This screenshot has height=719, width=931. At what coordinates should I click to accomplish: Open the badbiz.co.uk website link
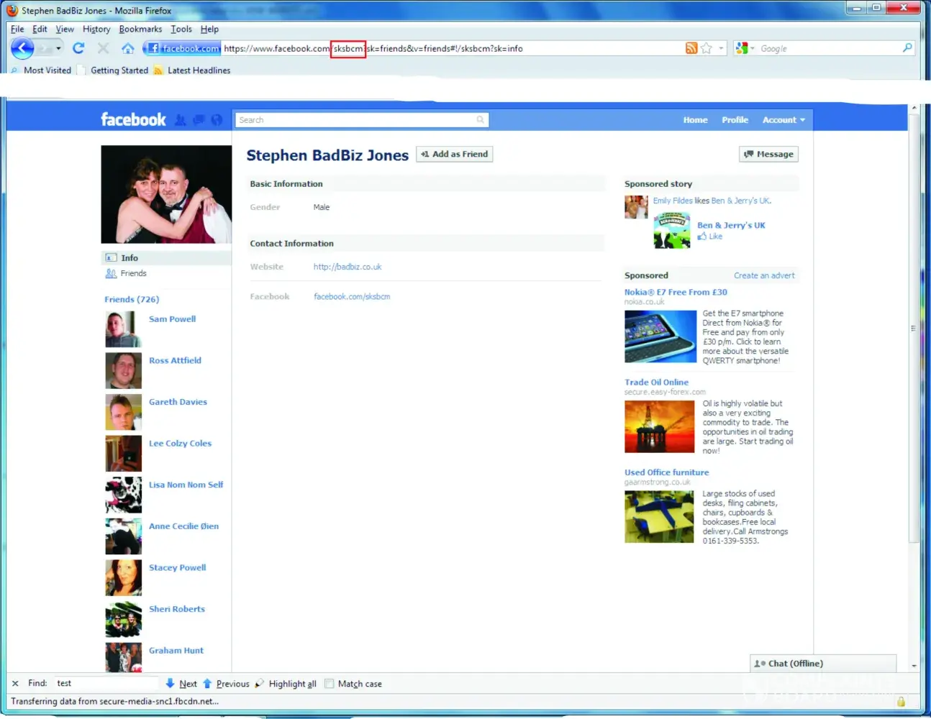(x=348, y=267)
